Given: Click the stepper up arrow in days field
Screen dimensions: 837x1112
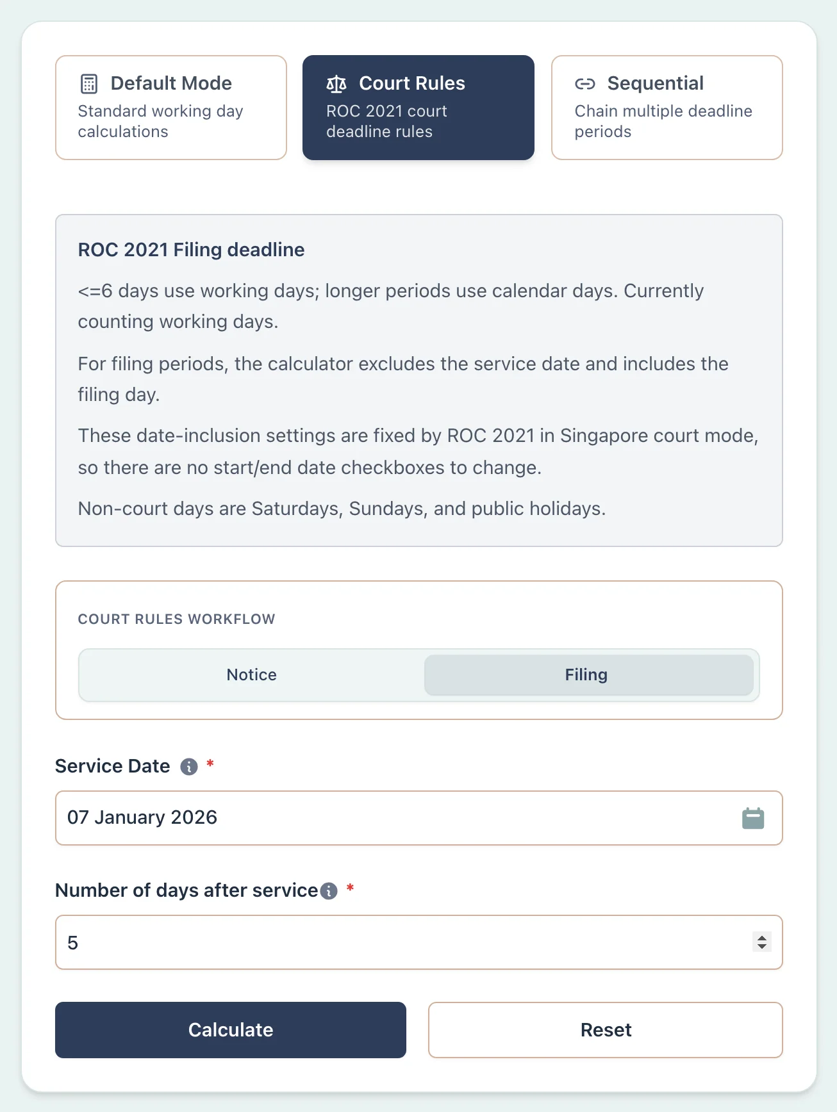Looking at the screenshot, I should (x=762, y=938).
